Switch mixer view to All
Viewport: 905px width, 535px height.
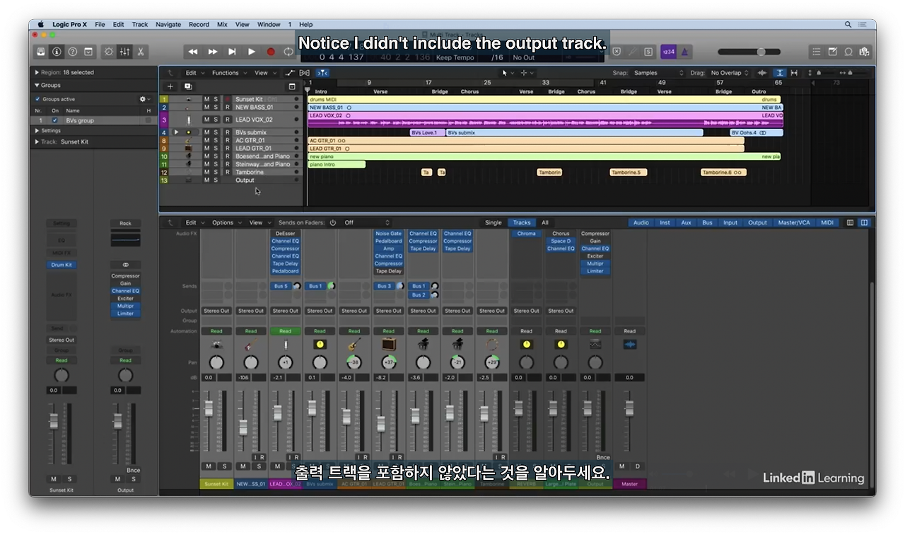tap(545, 222)
